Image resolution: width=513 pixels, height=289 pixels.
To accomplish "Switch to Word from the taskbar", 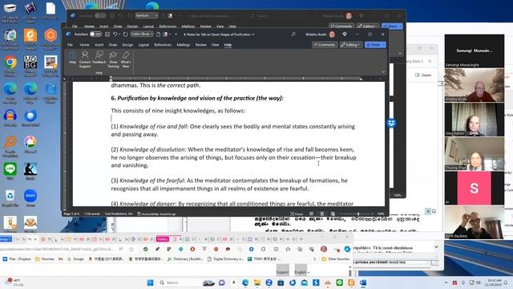I will click(363, 283).
